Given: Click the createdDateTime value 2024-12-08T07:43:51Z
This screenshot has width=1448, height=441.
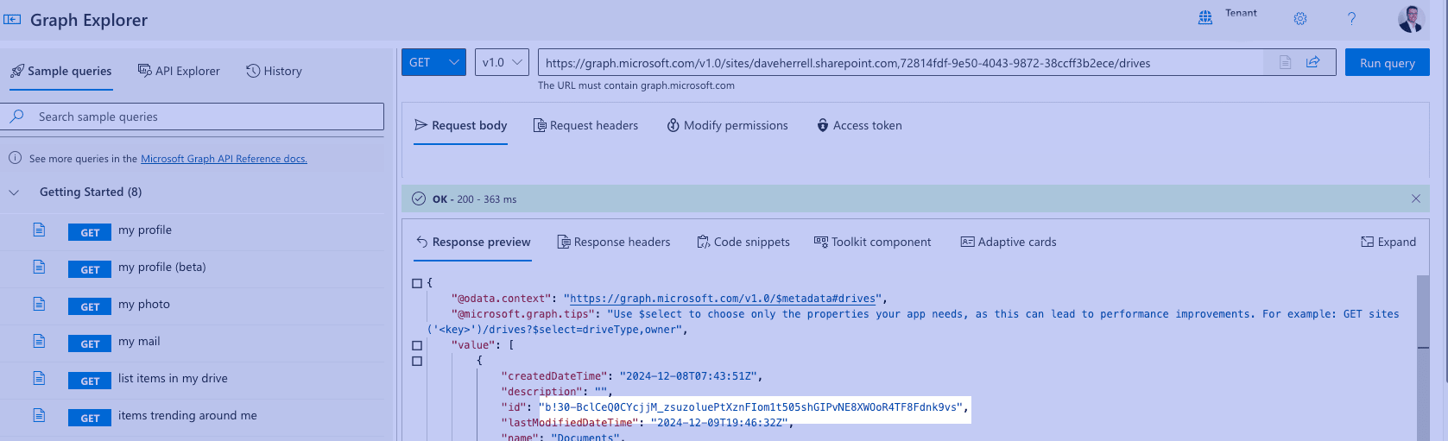Looking at the screenshot, I should pos(690,376).
